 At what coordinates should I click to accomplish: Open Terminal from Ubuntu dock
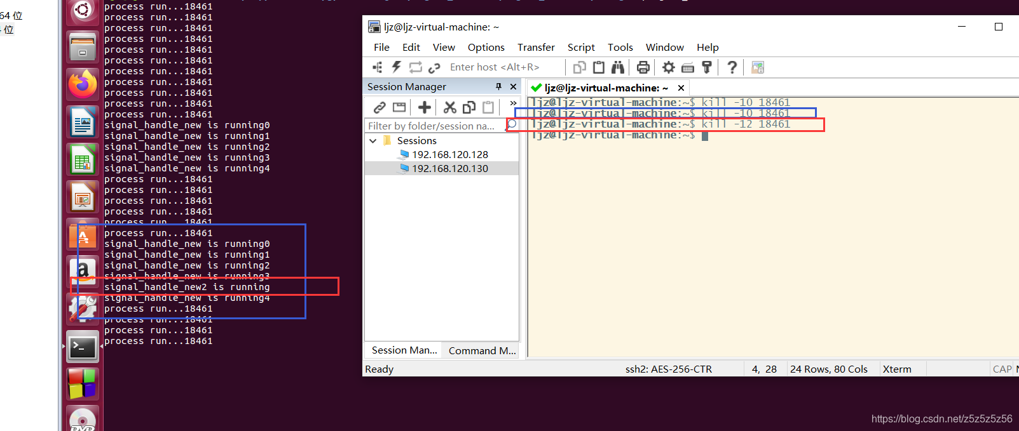click(83, 347)
